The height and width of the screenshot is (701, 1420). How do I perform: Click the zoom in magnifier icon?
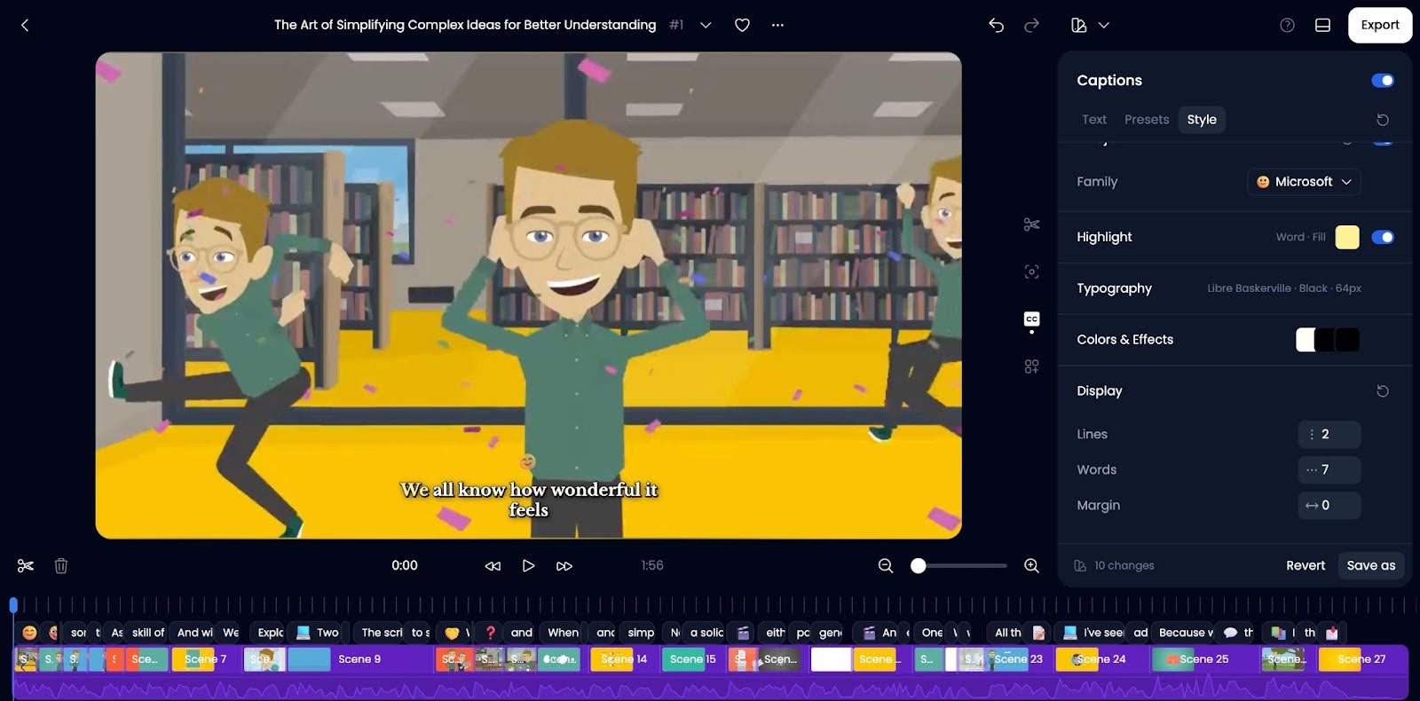pos(1031,565)
